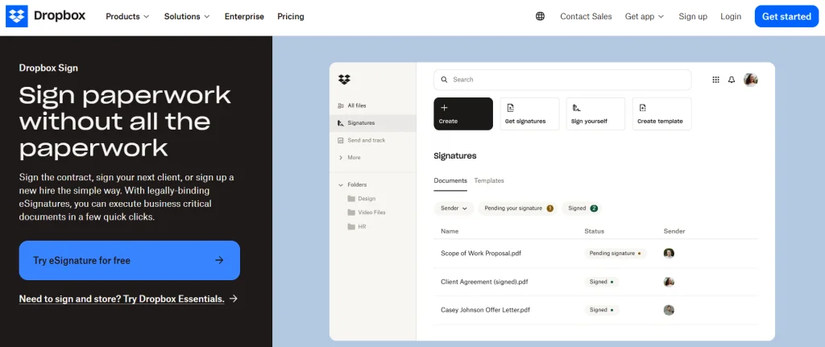This screenshot has height=347, width=825.
Task: Open the language globe icon
Action: click(x=540, y=16)
